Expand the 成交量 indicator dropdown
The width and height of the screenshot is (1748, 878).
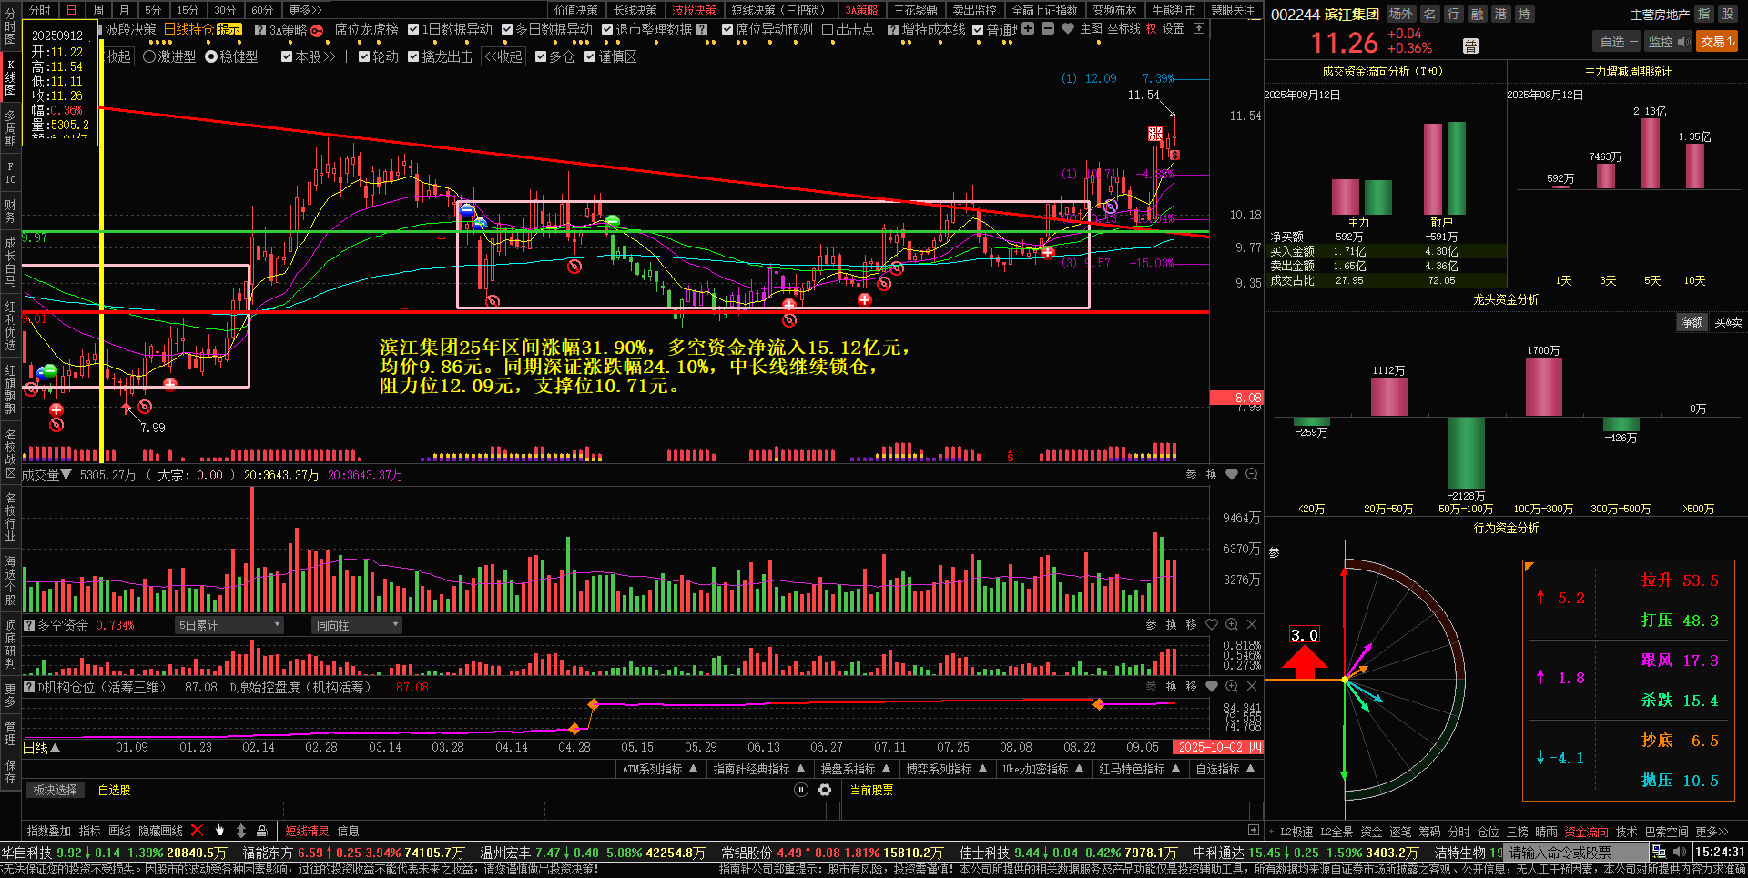66,475
